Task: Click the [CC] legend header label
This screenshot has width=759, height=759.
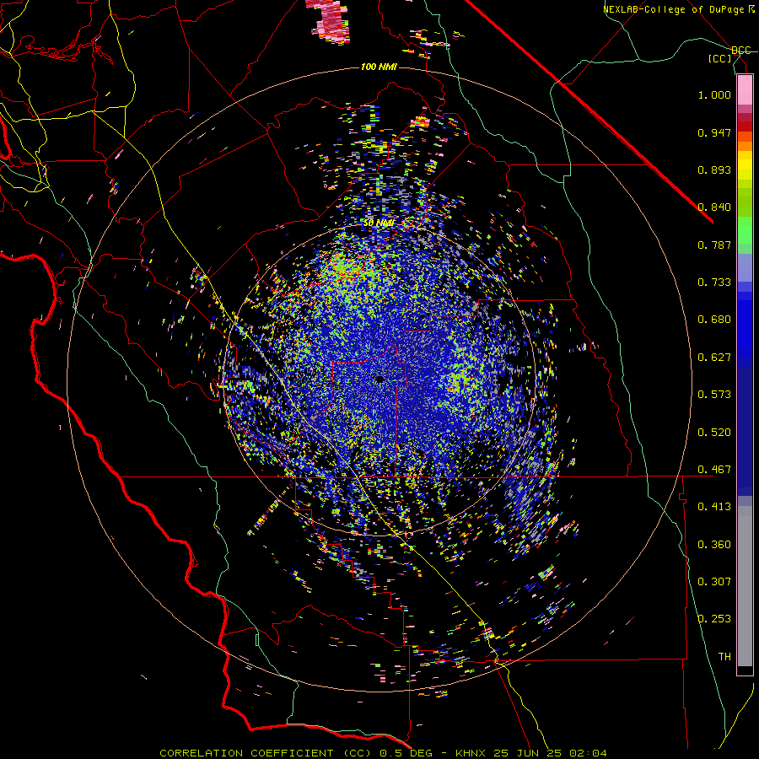Action: point(720,58)
